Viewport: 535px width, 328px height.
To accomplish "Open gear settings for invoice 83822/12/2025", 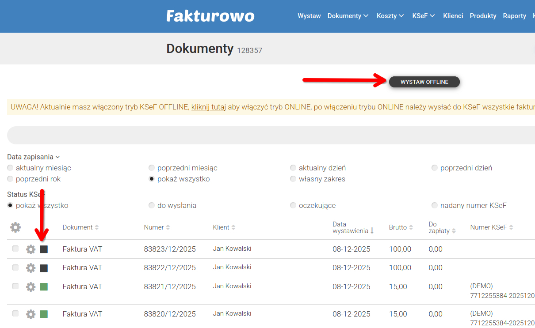I will tap(31, 268).
